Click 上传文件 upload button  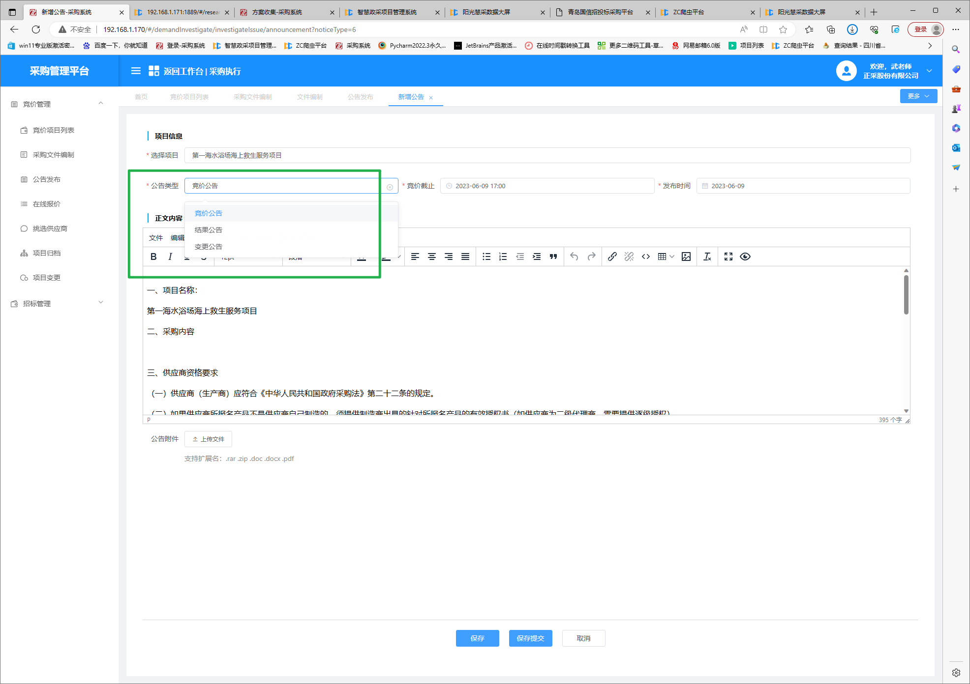pyautogui.click(x=208, y=439)
